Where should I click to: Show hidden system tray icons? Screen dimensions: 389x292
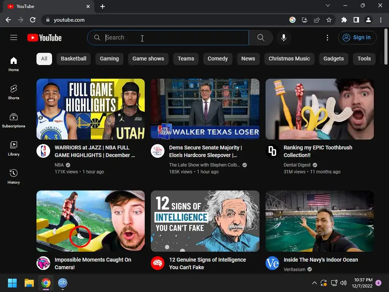314,283
